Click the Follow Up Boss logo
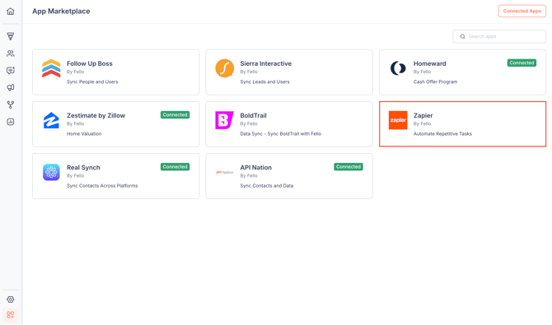 click(51, 68)
